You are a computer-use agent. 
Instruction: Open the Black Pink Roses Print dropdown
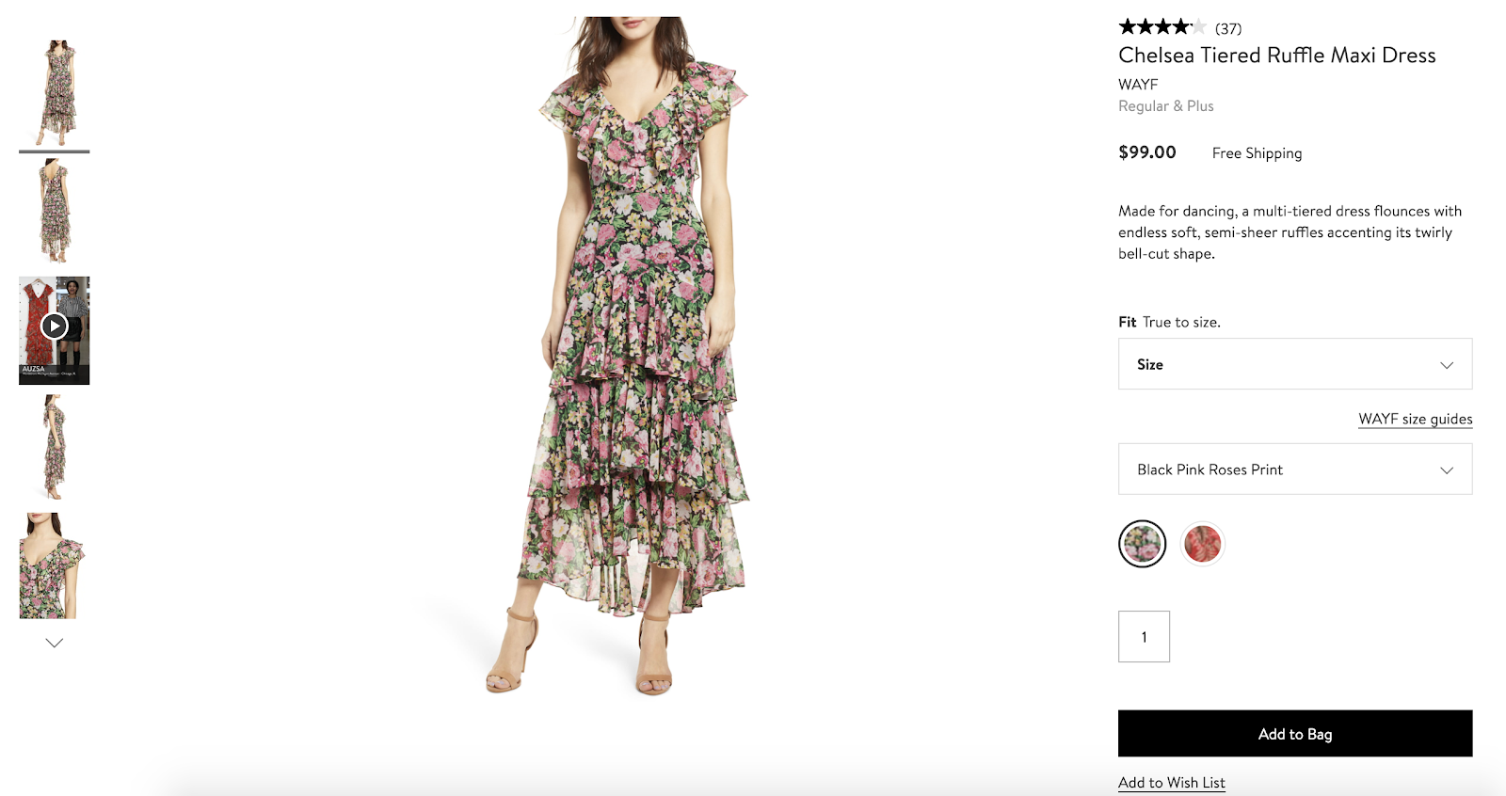(1294, 469)
